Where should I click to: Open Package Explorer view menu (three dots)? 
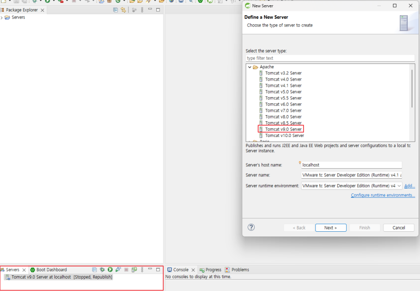(x=142, y=10)
